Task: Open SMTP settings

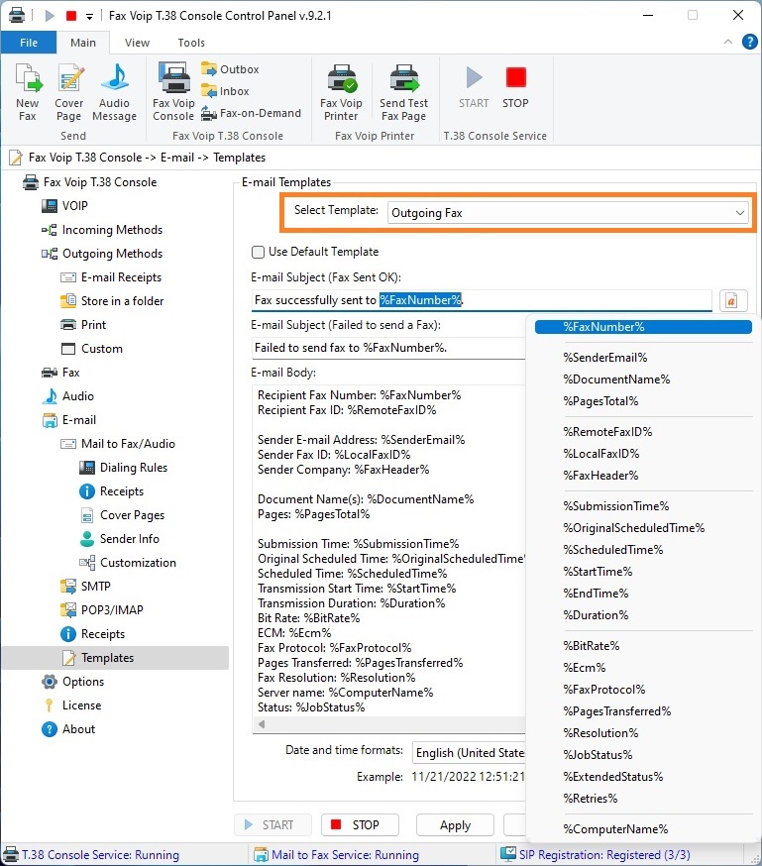Action: pyautogui.click(x=85, y=586)
